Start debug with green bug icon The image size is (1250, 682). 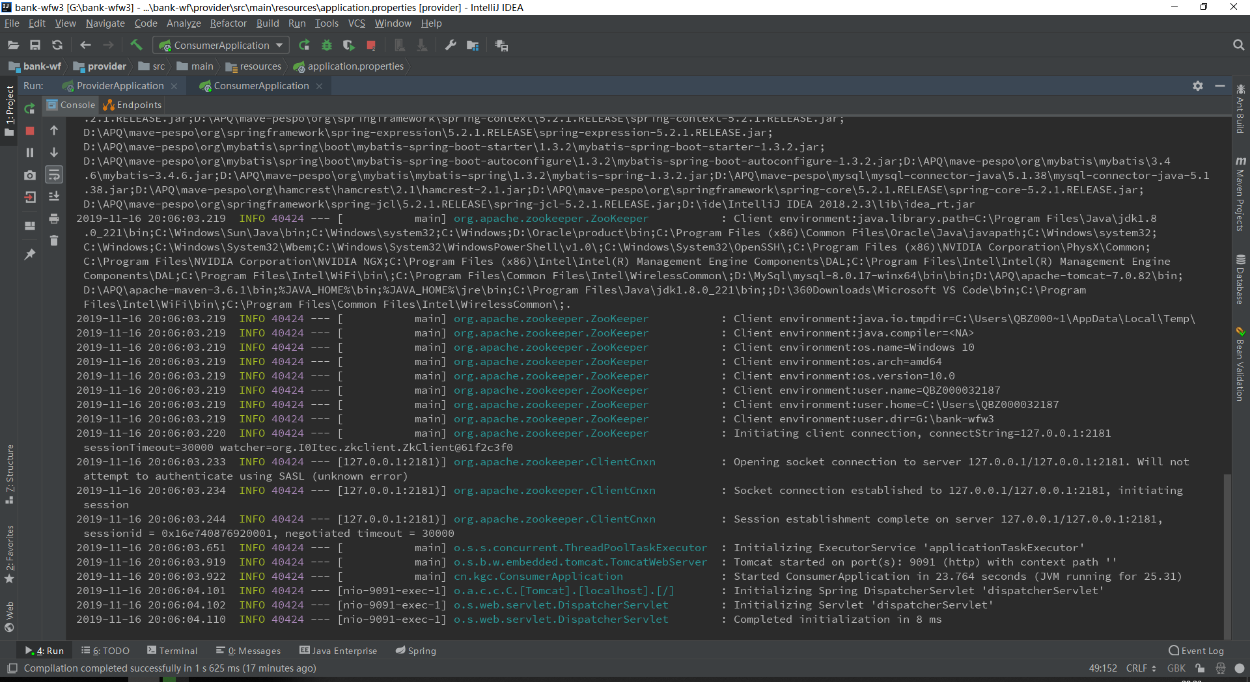tap(327, 45)
